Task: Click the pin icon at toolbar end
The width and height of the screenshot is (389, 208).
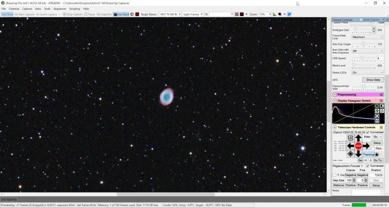Action: coord(289,15)
